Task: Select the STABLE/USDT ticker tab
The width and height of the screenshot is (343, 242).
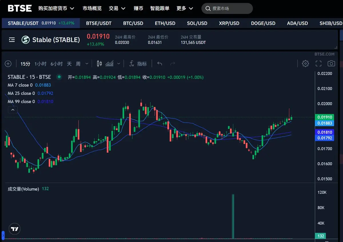Action: point(41,23)
